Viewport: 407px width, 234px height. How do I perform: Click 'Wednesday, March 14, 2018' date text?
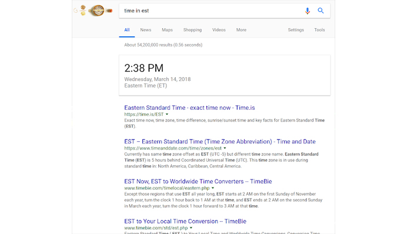(x=158, y=79)
